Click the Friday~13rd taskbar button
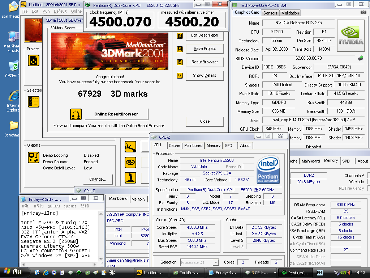Image resolution: width=370 pixels, height=278 pixels. pos(223,273)
